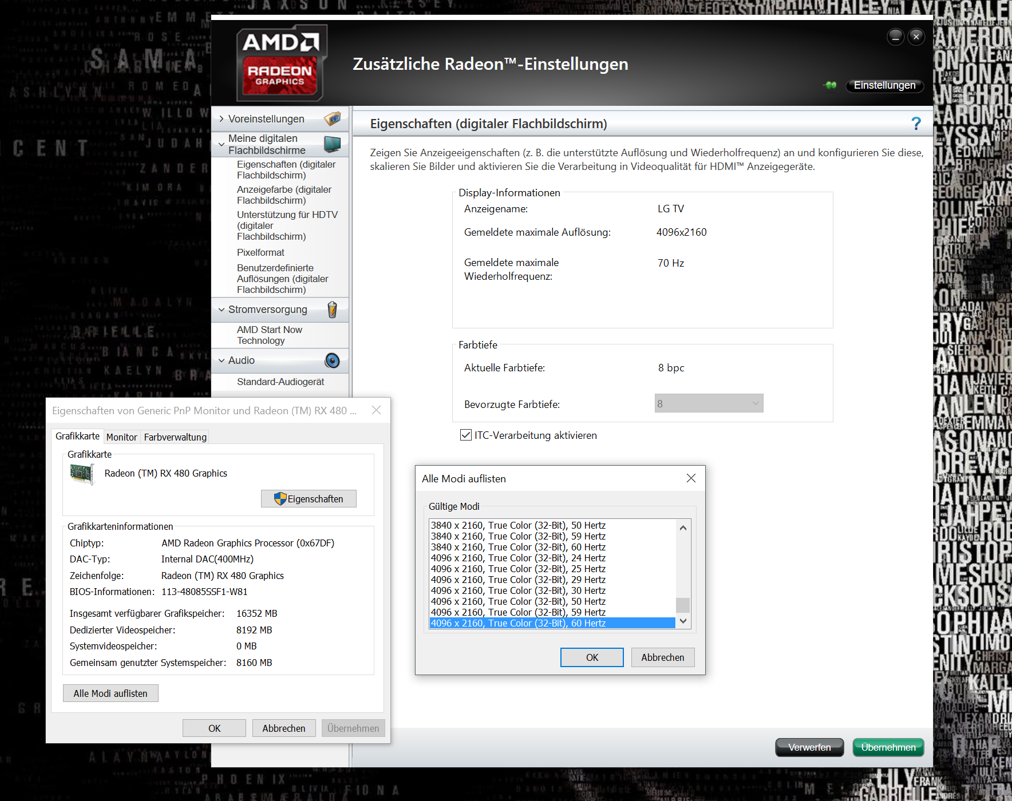Click OK in Alle Modi auflisten dialog

592,657
